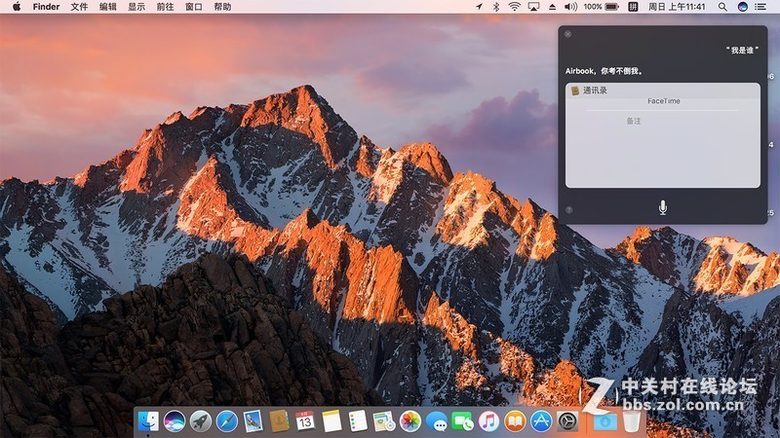The image size is (780, 438).
Task: Open Finder from the Dock
Action: click(x=148, y=421)
